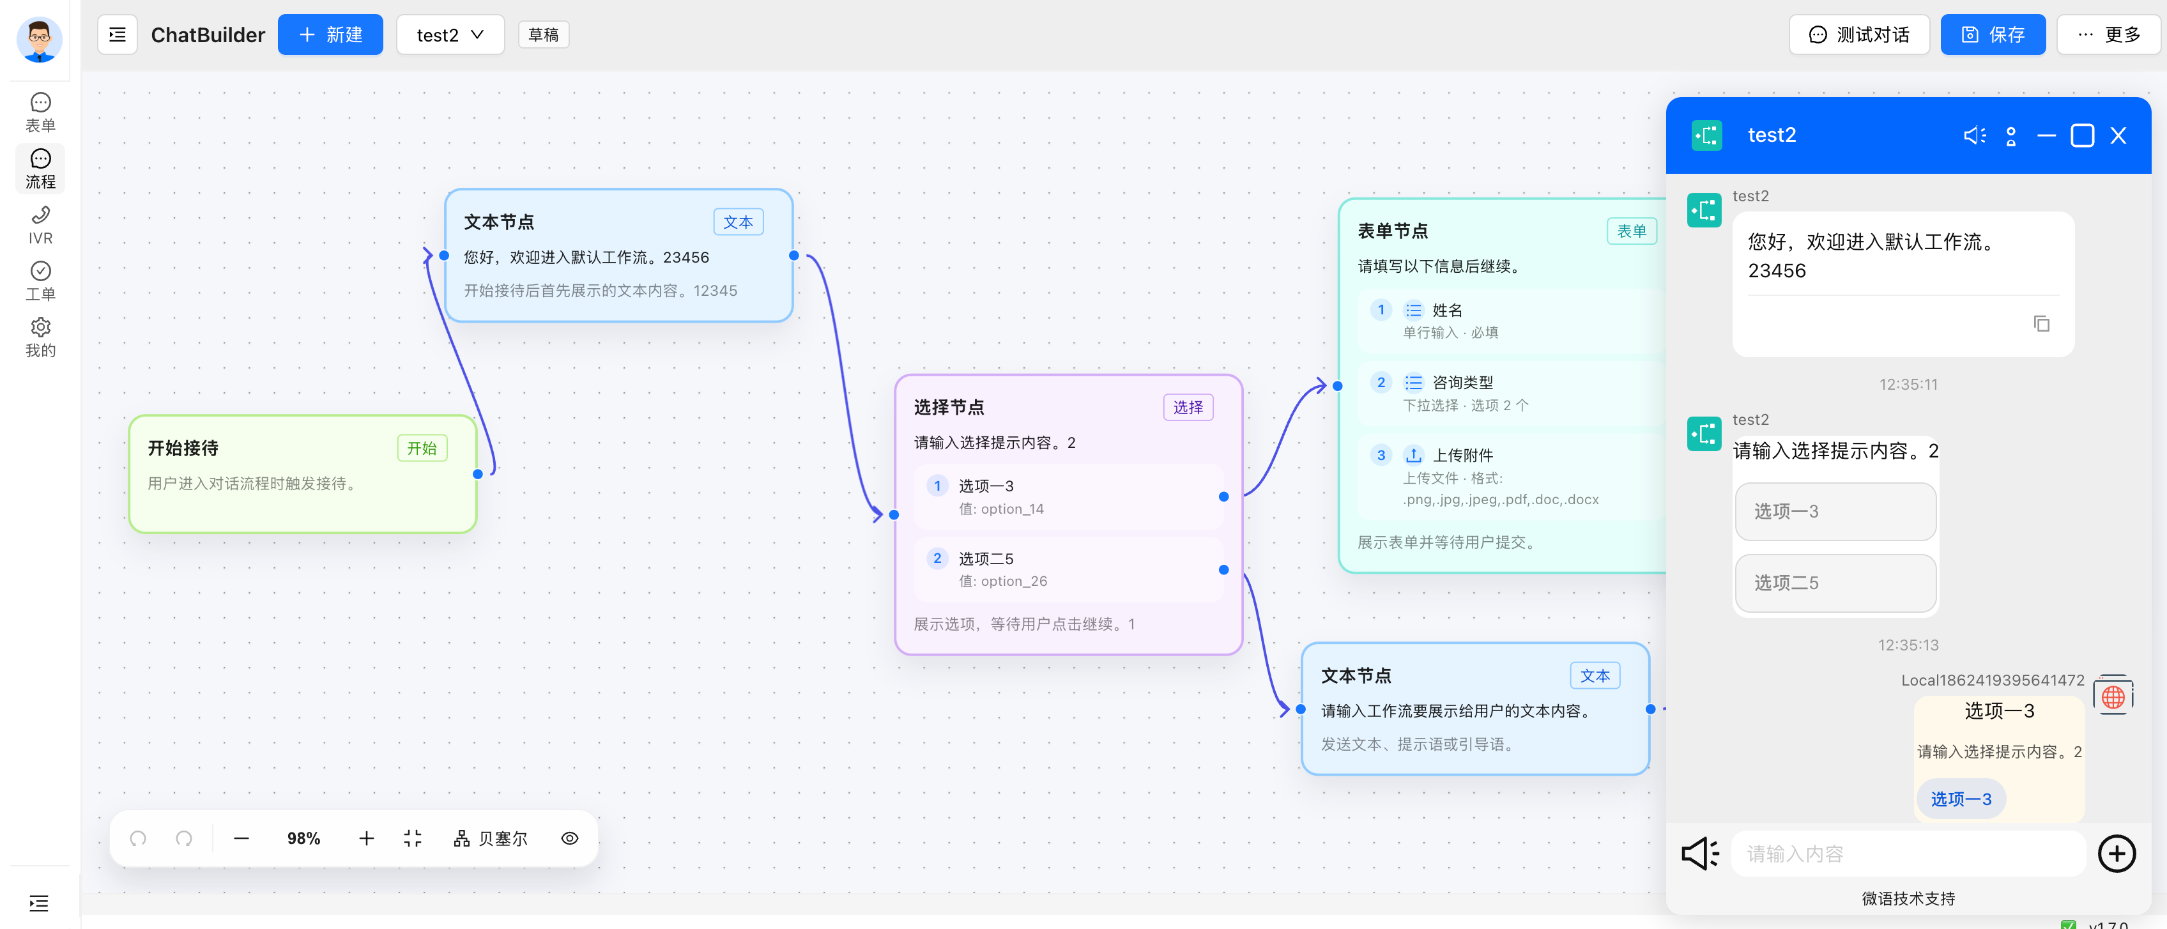Click option row 选项一3 in 选择节点
This screenshot has height=929, width=2167.
click(x=1068, y=496)
